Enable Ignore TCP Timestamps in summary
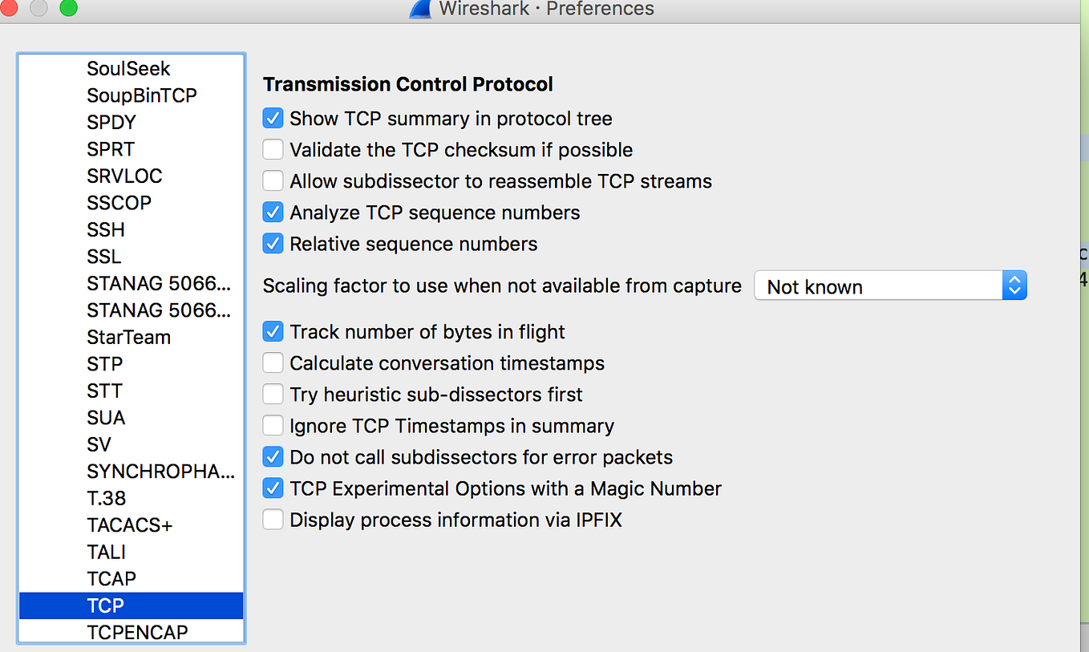The height and width of the screenshot is (652, 1089). (x=273, y=426)
